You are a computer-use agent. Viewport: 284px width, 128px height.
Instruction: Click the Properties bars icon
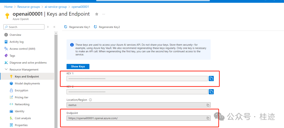pos(11,125)
